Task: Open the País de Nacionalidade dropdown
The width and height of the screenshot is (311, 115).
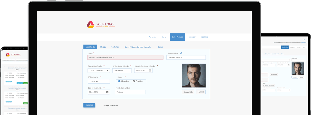Action: (x=130, y=92)
